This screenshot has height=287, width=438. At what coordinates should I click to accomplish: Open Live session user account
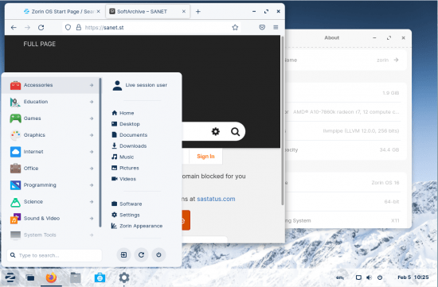click(139, 85)
